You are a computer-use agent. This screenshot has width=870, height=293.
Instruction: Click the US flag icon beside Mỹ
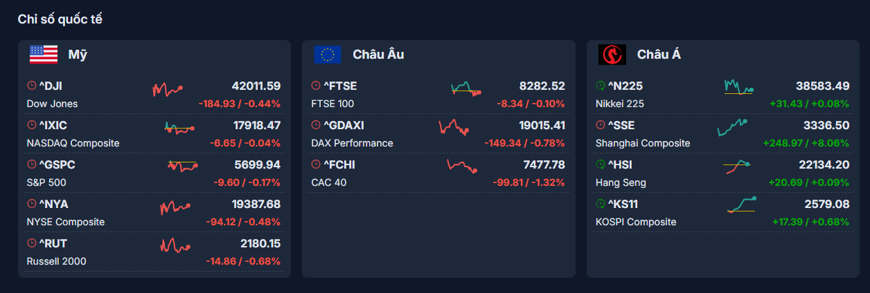pyautogui.click(x=44, y=54)
